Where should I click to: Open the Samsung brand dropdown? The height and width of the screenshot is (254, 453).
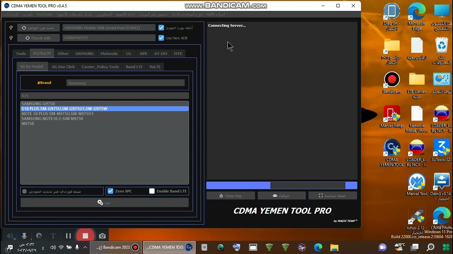point(125,83)
